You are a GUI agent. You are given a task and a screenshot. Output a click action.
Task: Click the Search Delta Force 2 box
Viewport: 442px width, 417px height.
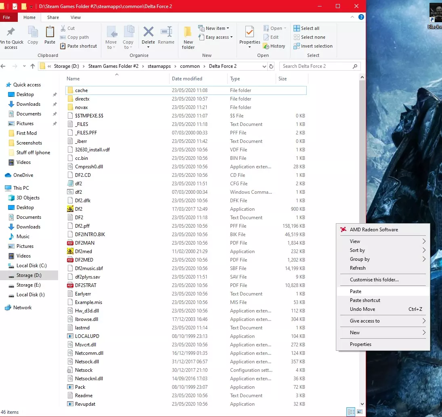pos(316,66)
